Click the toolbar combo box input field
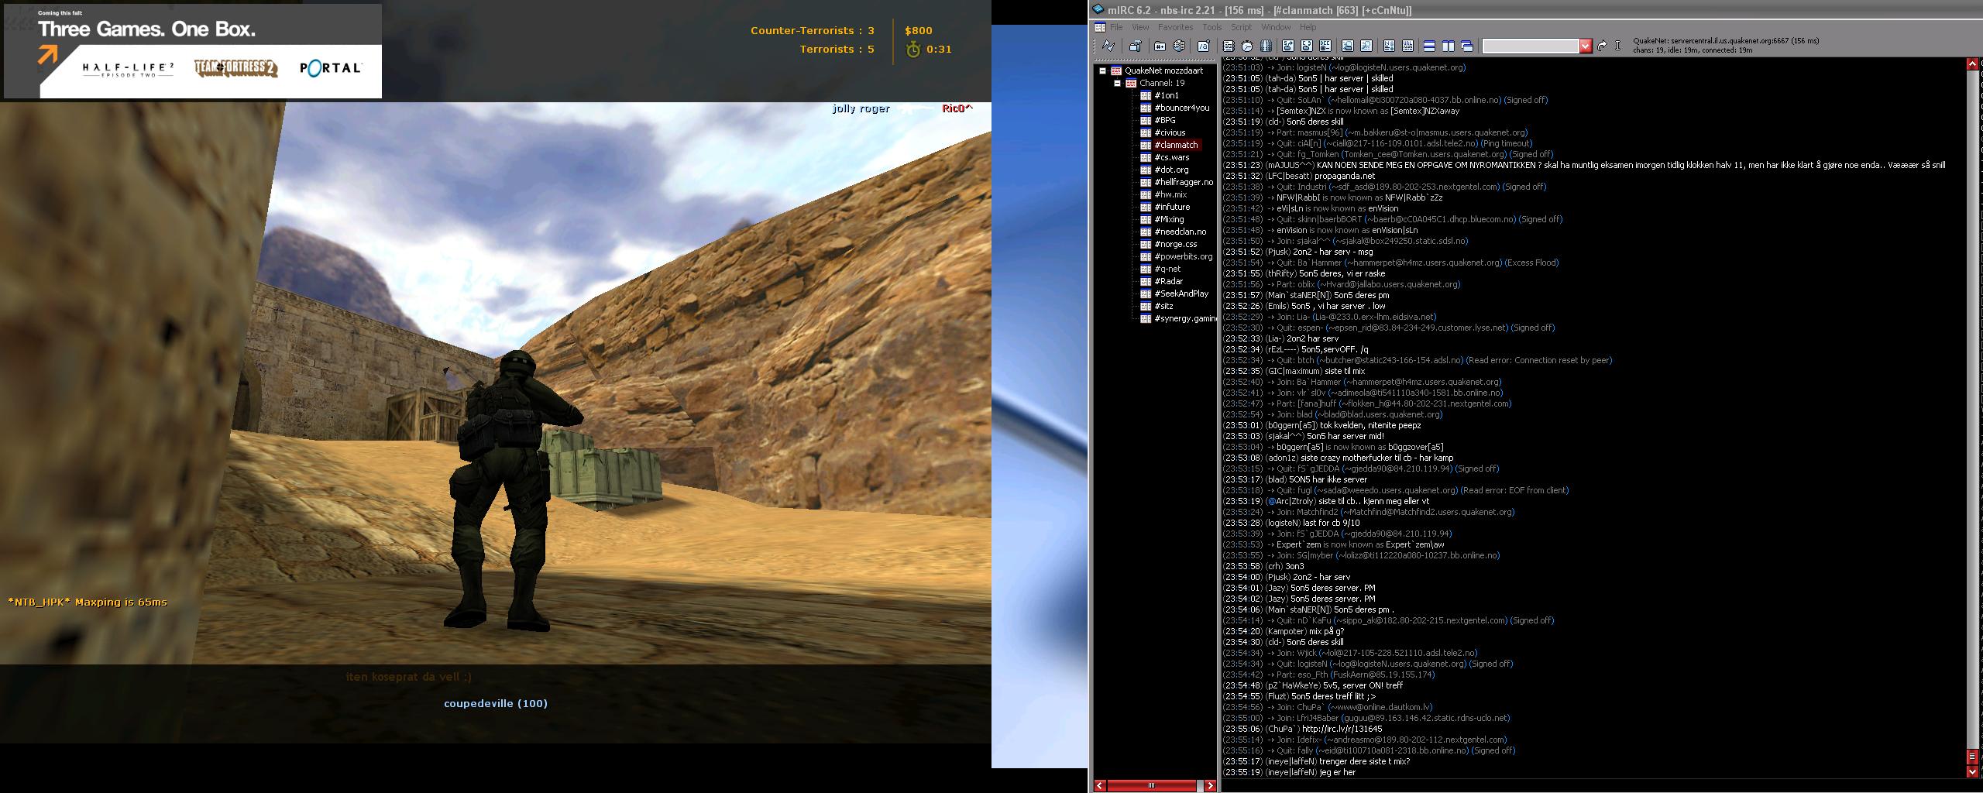1983x793 pixels. coord(1531,46)
